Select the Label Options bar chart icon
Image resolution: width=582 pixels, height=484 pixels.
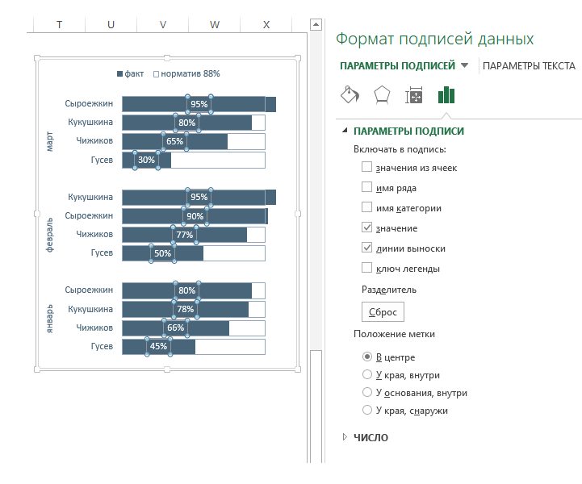tap(446, 96)
